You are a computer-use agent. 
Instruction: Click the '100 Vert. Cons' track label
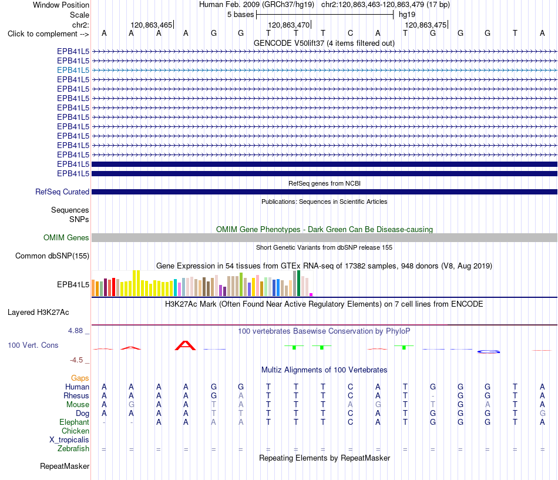pyautogui.click(x=33, y=345)
